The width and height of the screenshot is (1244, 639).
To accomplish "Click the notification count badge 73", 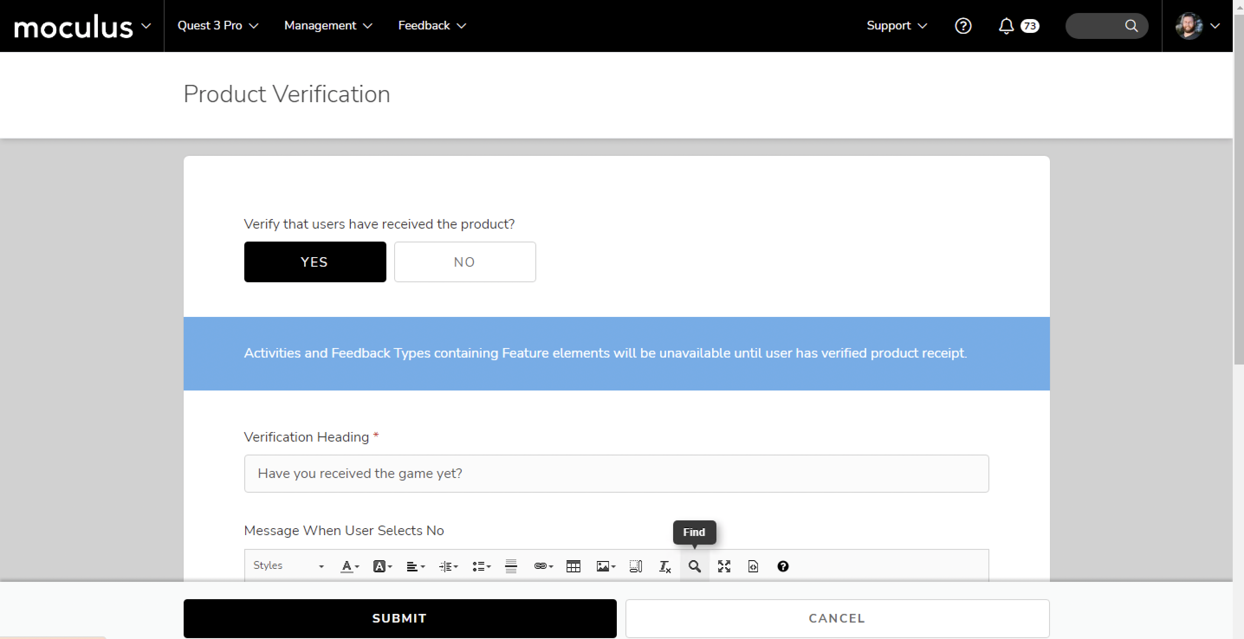I will (1030, 26).
